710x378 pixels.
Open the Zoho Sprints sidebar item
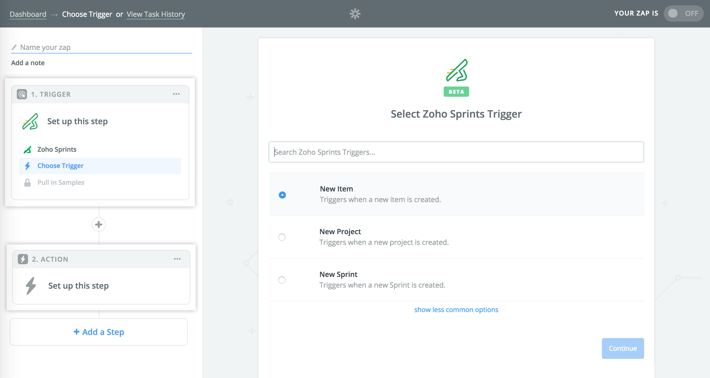click(x=57, y=149)
